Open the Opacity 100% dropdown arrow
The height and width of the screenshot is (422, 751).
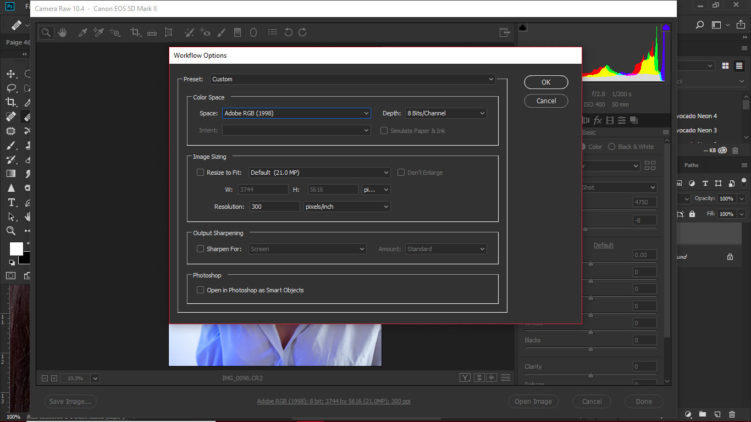[742, 198]
